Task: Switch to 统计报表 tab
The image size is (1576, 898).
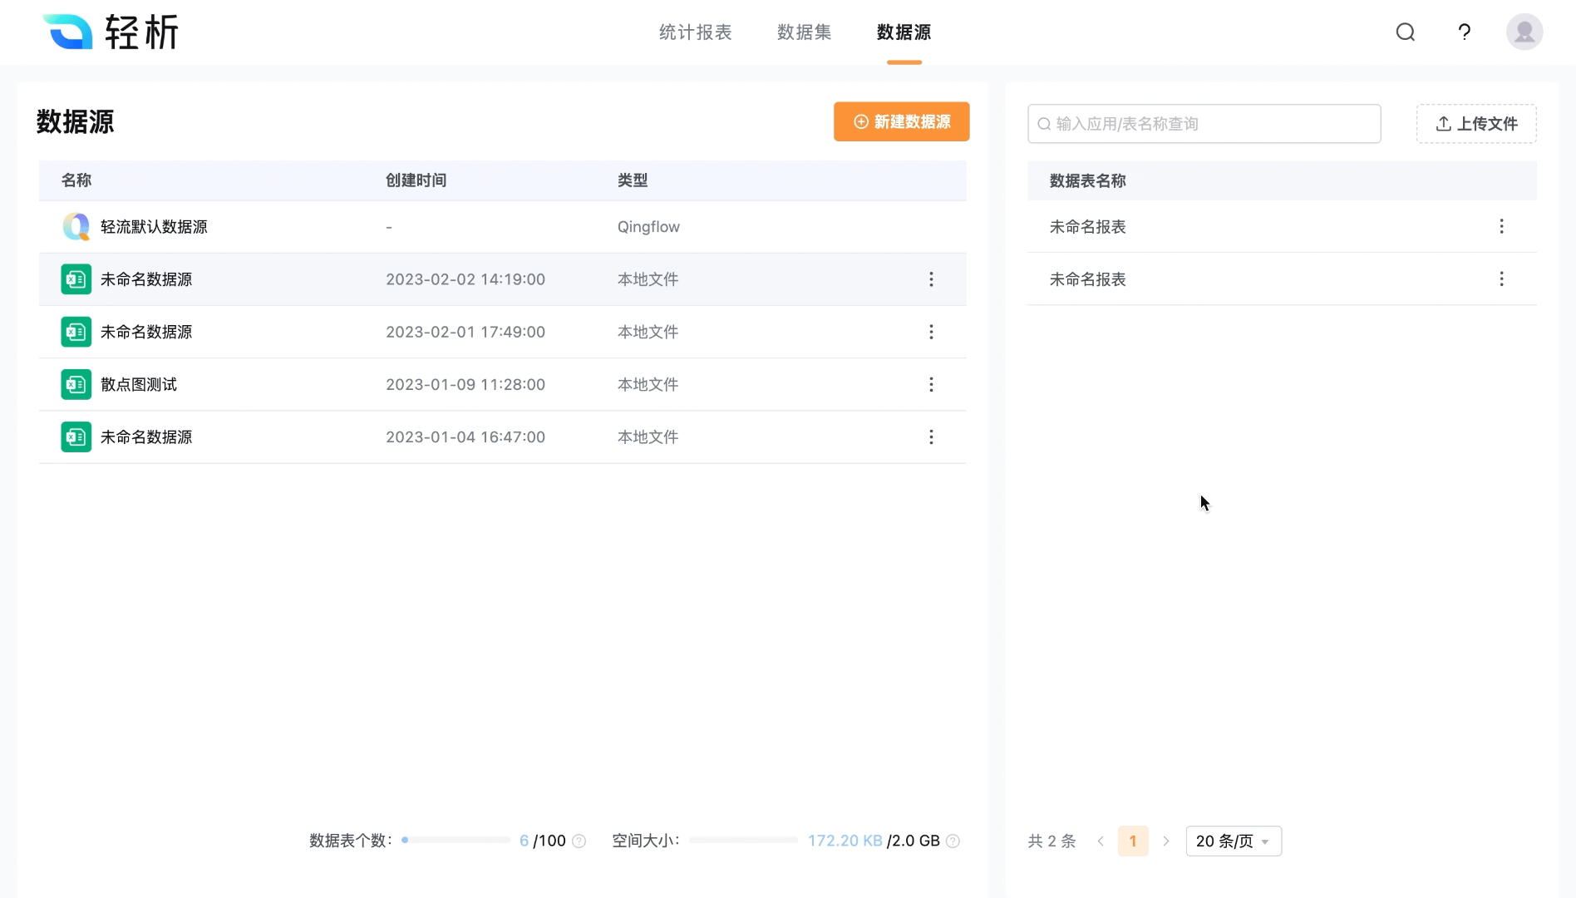Action: pos(695,32)
